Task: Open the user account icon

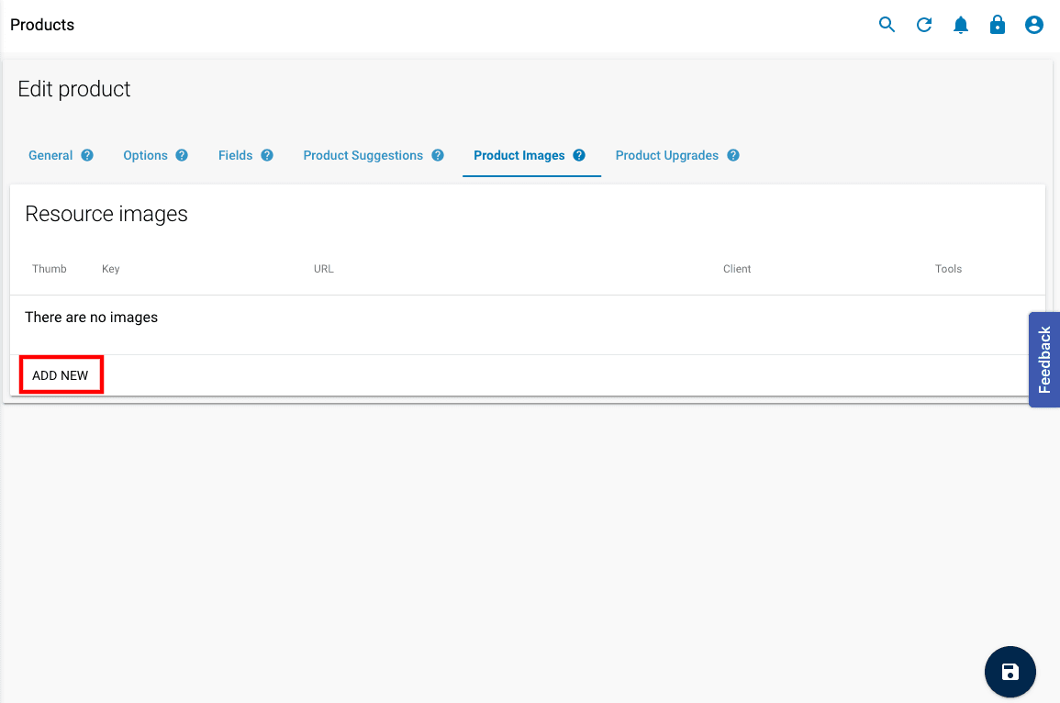Action: pos(1034,25)
